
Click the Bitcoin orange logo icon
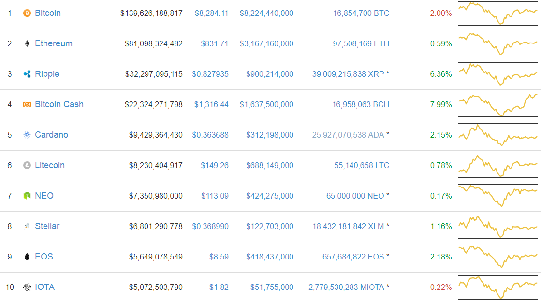[x=27, y=14]
